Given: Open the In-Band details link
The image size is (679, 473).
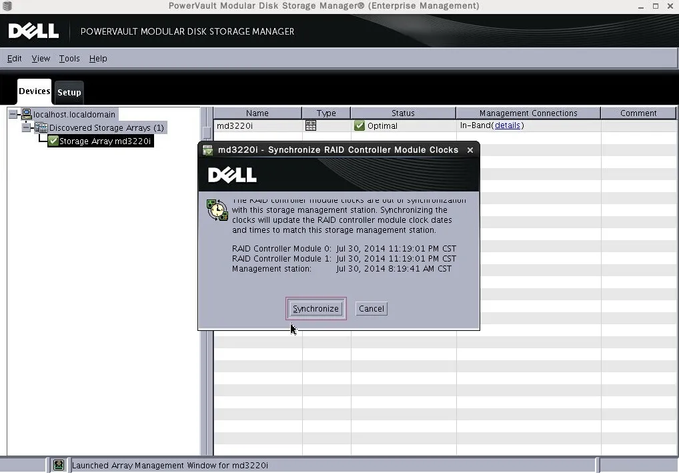Looking at the screenshot, I should tap(507, 125).
